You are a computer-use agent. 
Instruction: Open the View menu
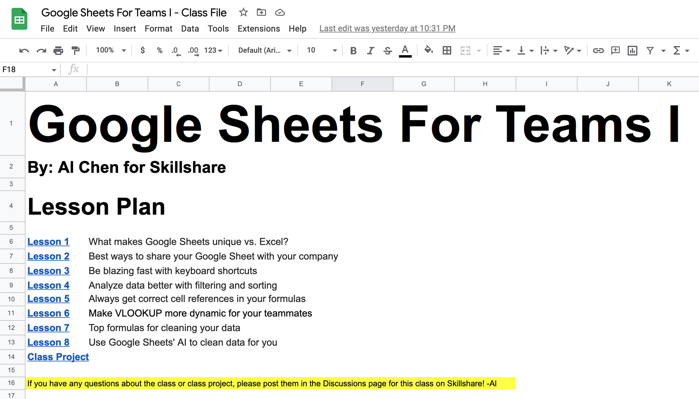click(95, 29)
